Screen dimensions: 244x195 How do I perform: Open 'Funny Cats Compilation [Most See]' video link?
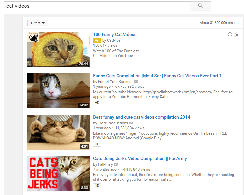[157, 76]
